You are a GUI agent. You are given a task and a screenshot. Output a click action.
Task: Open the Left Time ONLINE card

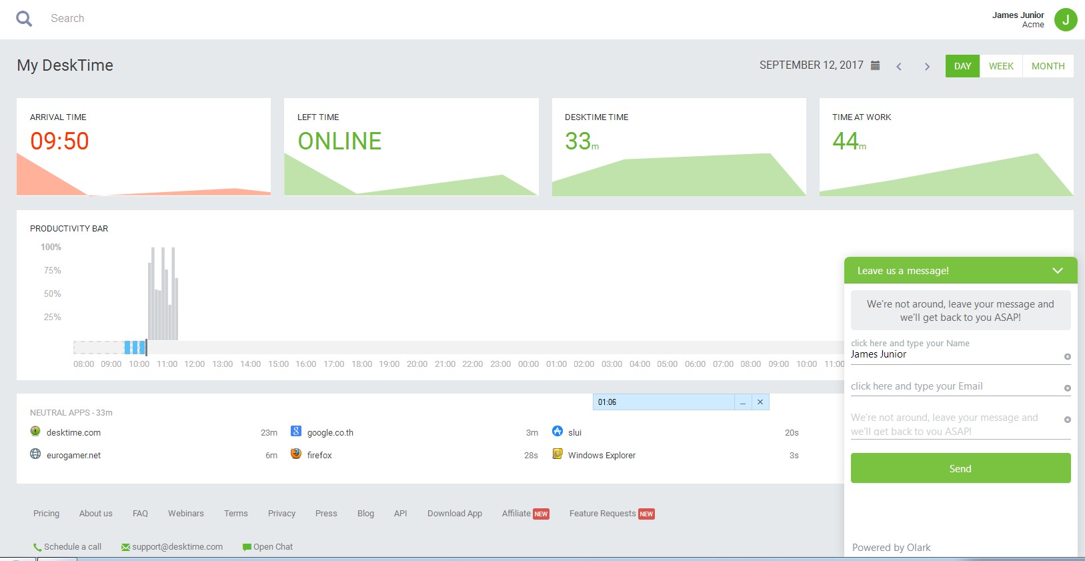[x=411, y=147]
